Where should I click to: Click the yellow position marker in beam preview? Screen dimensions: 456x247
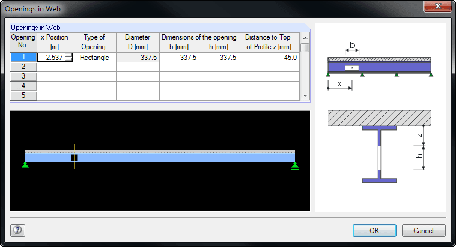tap(74, 156)
